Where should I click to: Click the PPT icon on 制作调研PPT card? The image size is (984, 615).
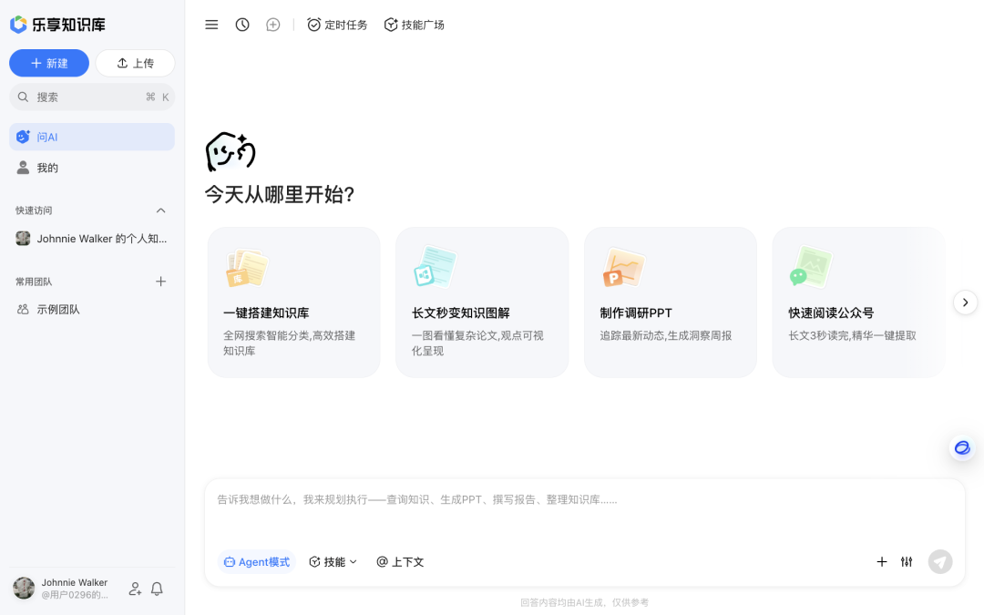(x=623, y=267)
